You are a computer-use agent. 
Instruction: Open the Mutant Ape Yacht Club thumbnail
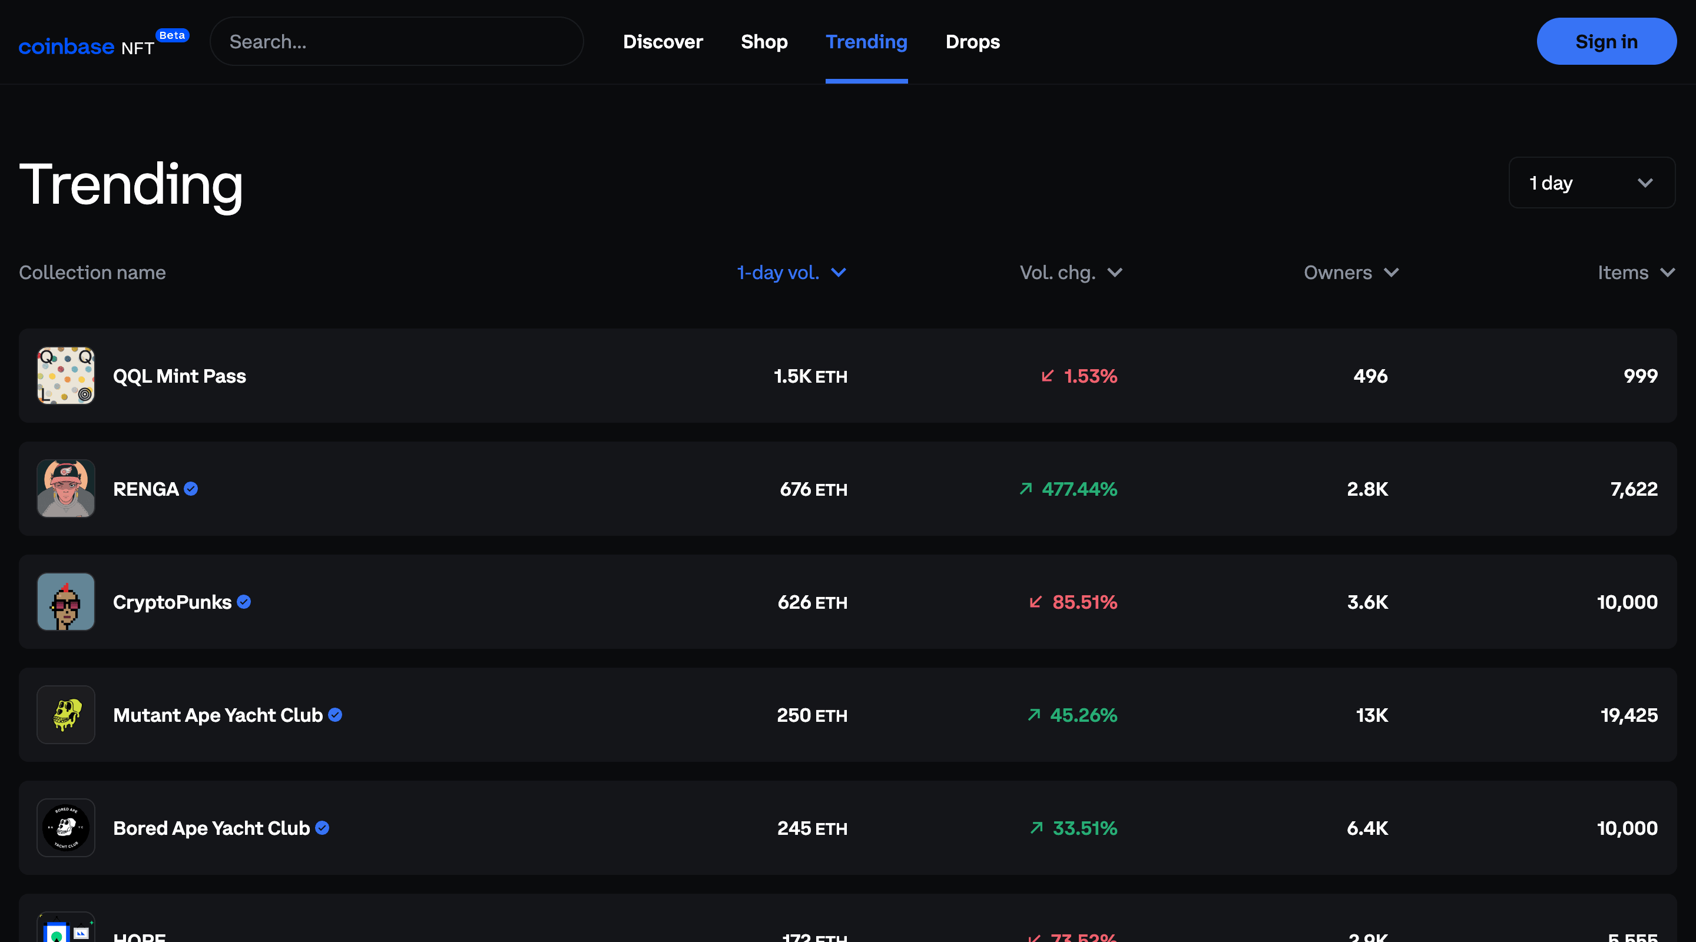point(65,715)
